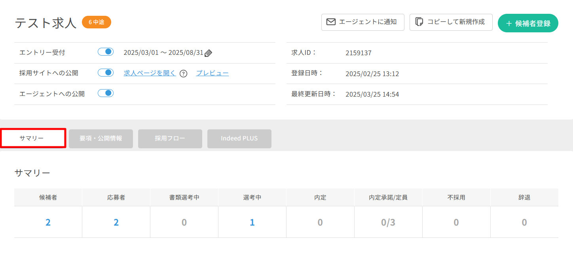Go to the Indeed PLUS tab
Viewport: 573px width, 254px height.
[239, 139]
